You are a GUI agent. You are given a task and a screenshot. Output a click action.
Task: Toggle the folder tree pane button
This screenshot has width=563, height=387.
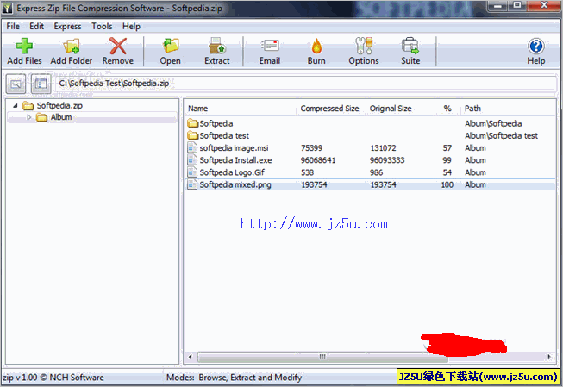[x=41, y=84]
